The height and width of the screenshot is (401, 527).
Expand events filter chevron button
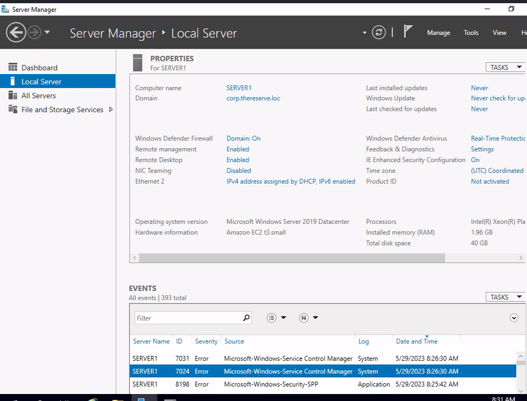[514, 318]
